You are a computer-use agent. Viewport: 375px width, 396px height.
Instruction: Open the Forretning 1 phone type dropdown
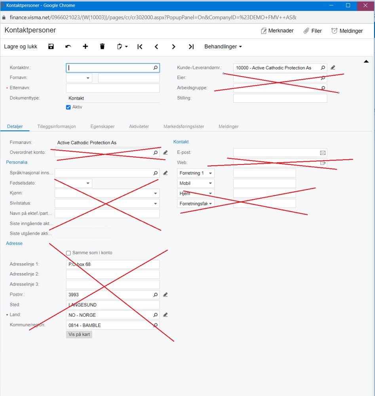coord(210,173)
